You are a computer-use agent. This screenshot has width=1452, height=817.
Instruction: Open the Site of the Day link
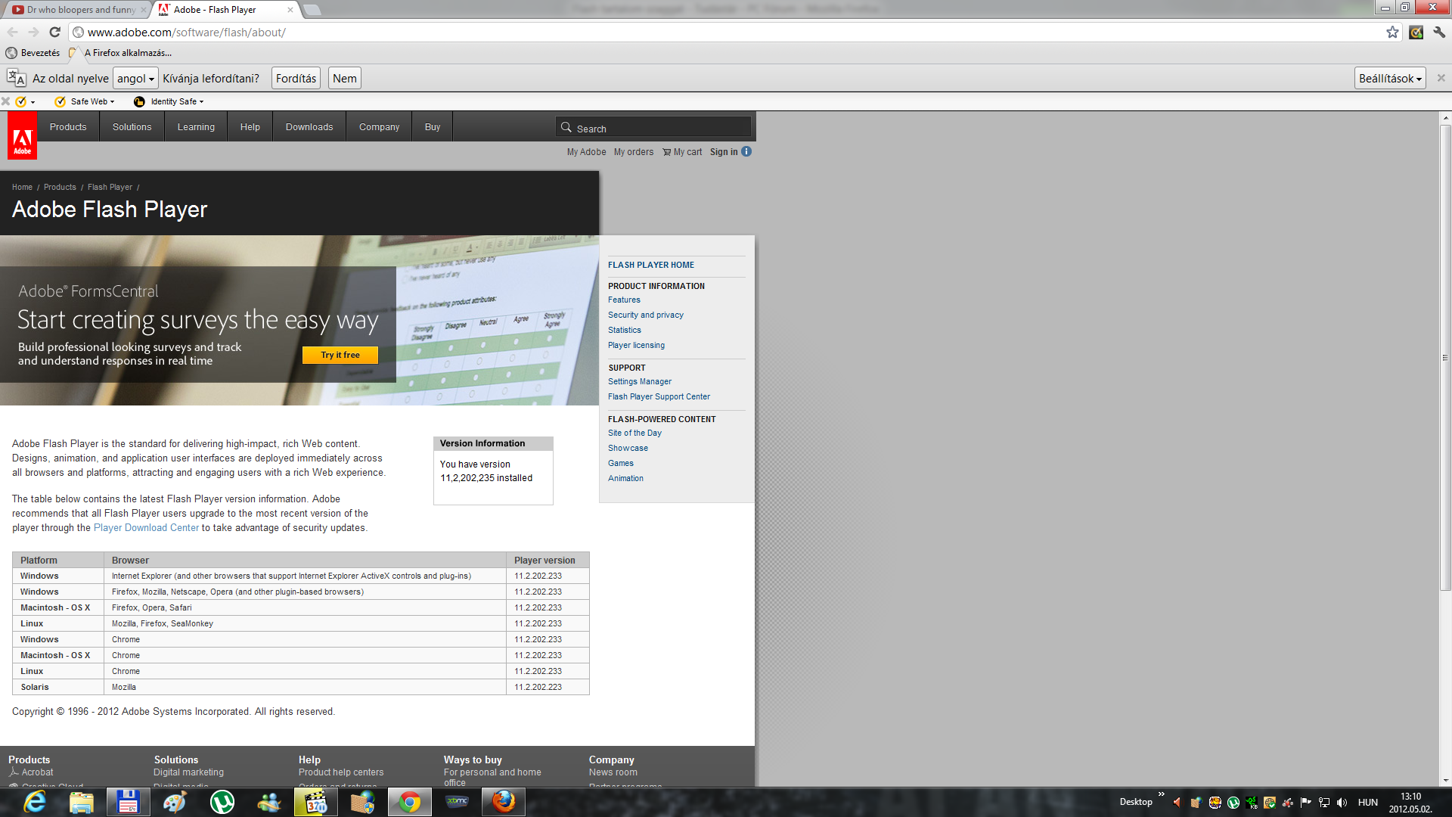point(634,433)
